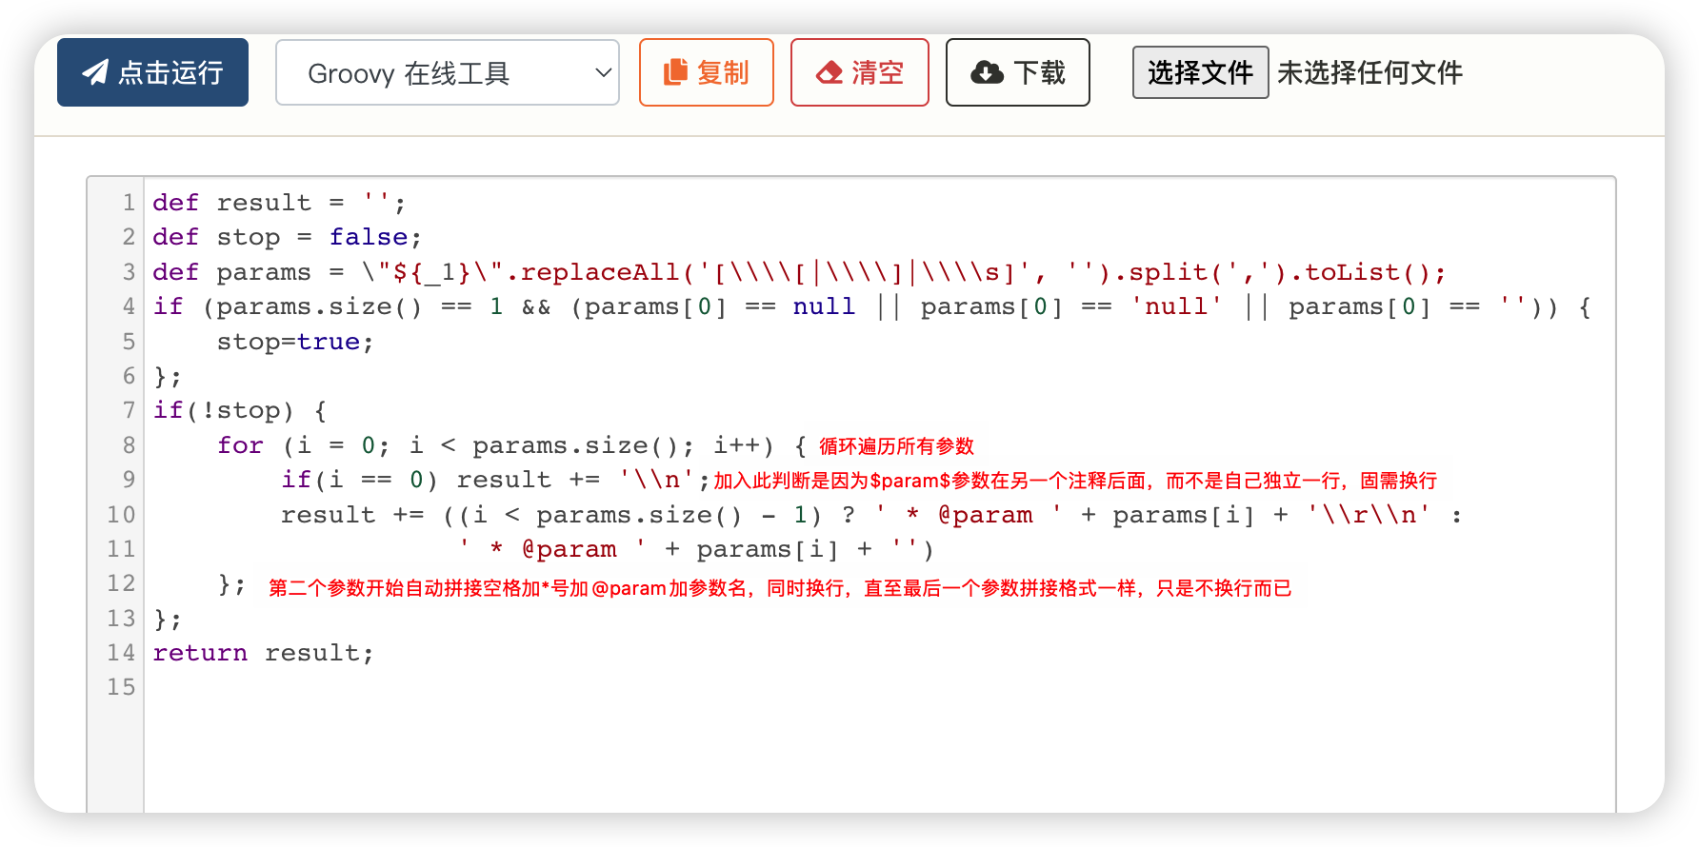Click line number 14 in gutter
This screenshot has height=847, width=1699.
coord(121,653)
